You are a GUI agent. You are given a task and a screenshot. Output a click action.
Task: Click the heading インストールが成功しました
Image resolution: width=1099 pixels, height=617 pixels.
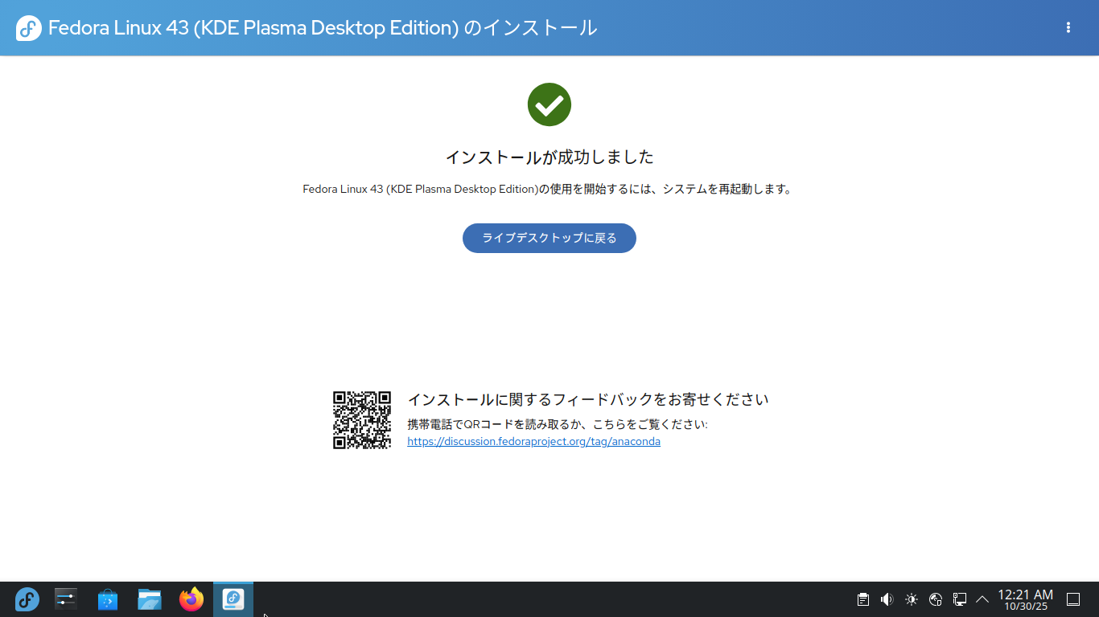tap(549, 157)
